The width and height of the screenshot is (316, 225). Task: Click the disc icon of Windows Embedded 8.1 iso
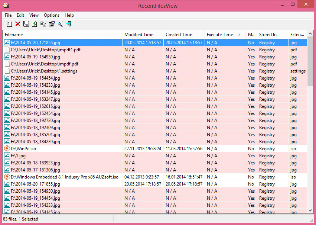(x=7, y=177)
